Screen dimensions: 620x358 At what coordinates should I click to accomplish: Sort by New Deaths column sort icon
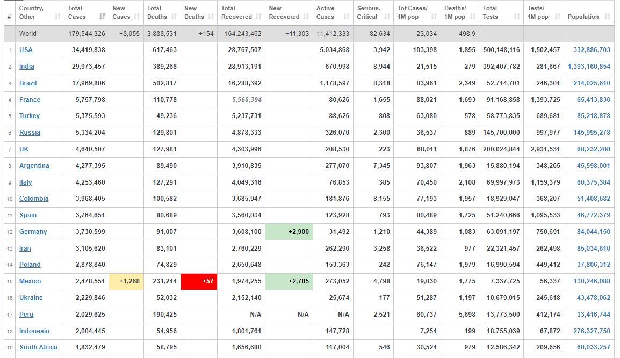211,17
